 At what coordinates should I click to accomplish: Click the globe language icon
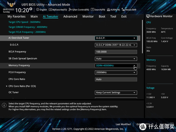point(38,10)
